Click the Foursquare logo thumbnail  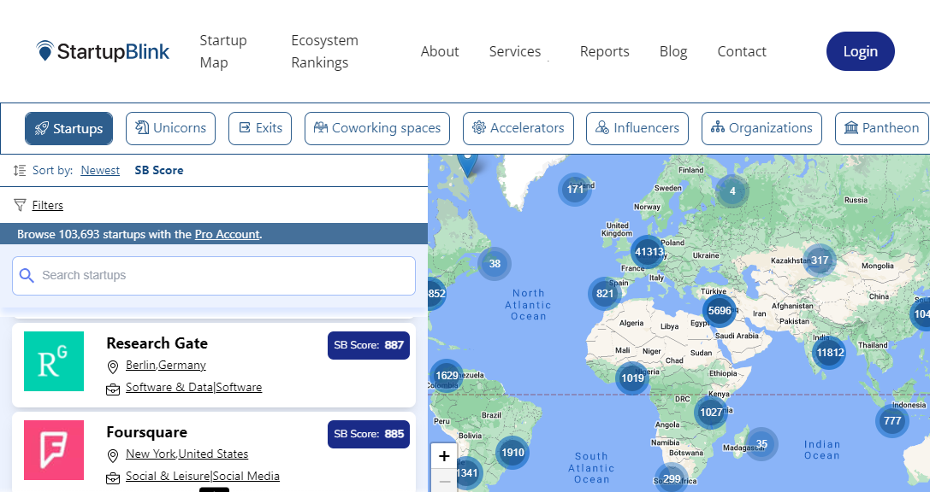tap(54, 450)
